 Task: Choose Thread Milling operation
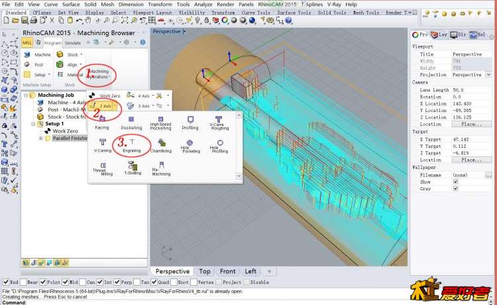coord(103,169)
